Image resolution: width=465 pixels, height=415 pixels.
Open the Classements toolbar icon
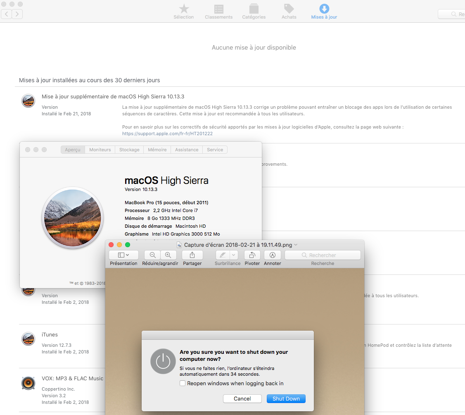tap(219, 9)
